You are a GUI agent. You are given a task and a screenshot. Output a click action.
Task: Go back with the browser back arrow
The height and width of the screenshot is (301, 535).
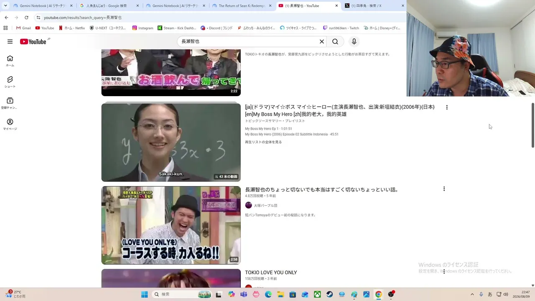6,18
